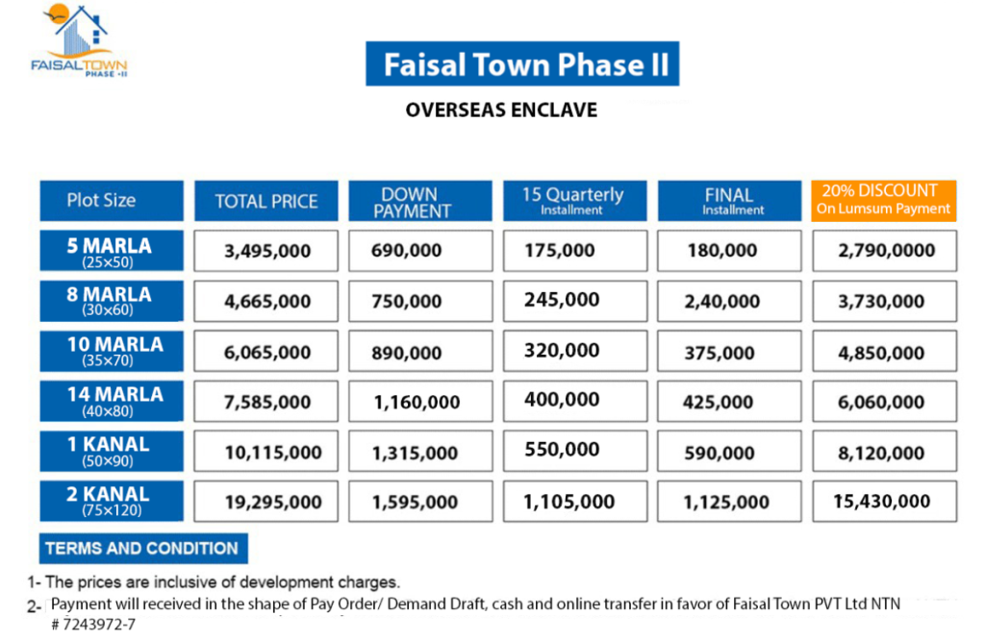Pick the 10 MARLA plot size

click(111, 351)
